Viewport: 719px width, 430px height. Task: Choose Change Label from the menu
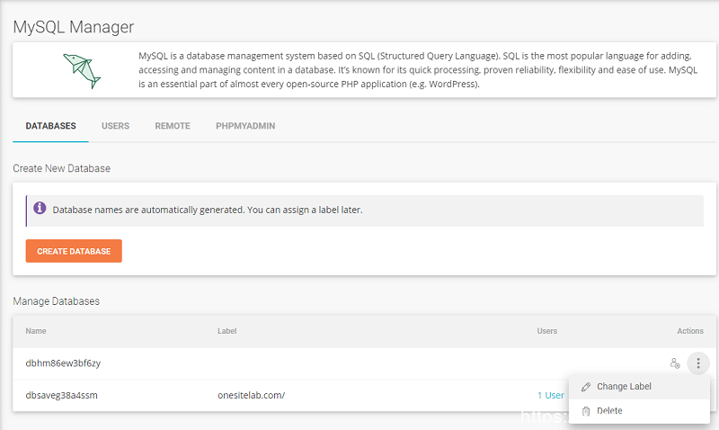(624, 387)
